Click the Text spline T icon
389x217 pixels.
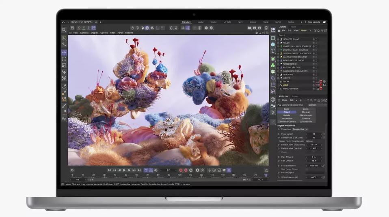pos(273,51)
